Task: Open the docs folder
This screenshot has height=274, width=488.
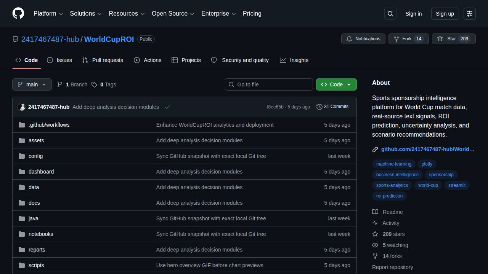Action: coord(34,203)
